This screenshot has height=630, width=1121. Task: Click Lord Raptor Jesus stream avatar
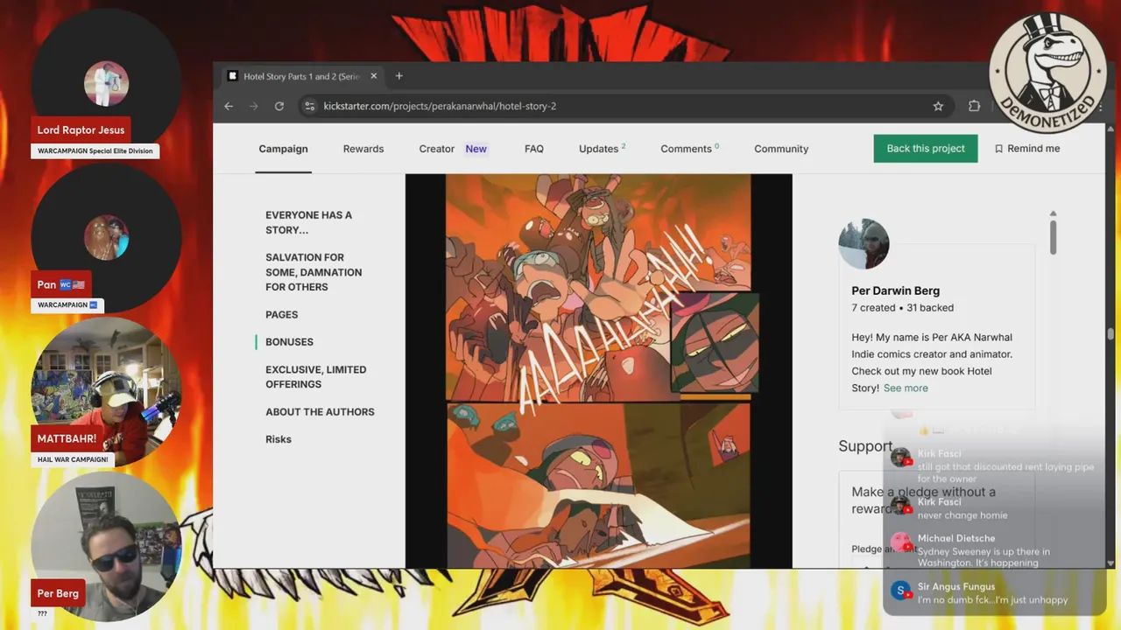[x=106, y=84]
